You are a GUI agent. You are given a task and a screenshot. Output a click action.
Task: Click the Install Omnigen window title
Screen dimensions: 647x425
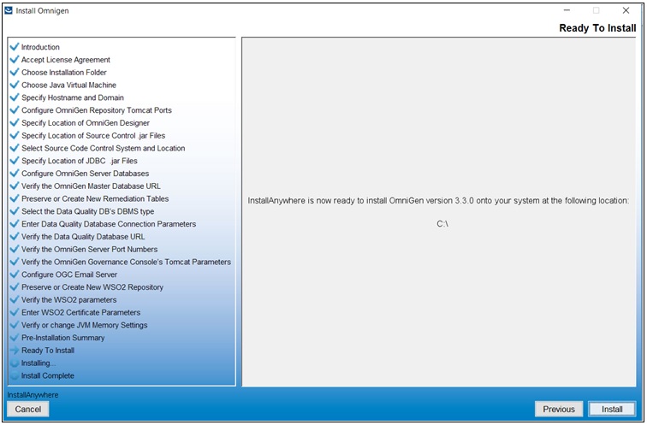pos(42,11)
